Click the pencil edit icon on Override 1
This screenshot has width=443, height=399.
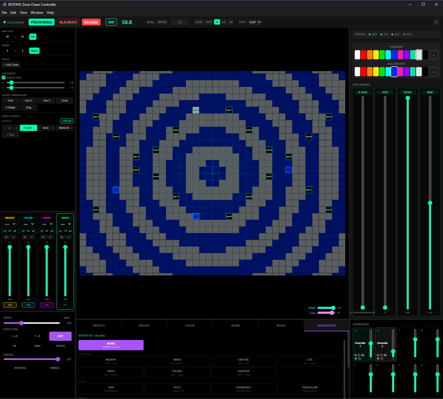(356, 331)
